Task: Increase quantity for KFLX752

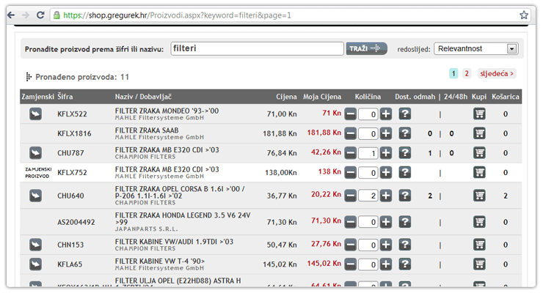Action: pyautogui.click(x=386, y=173)
